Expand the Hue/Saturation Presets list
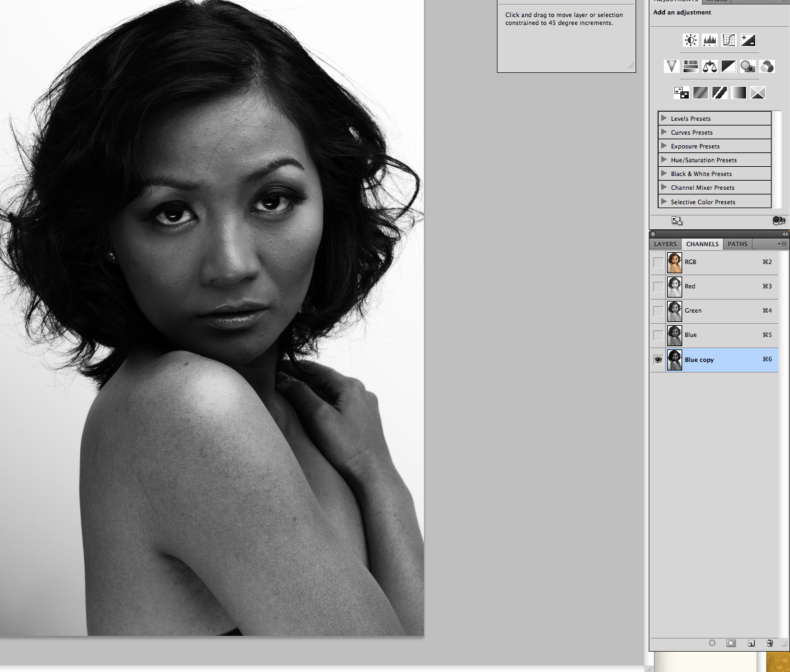Image resolution: width=790 pixels, height=672 pixels. [x=664, y=160]
